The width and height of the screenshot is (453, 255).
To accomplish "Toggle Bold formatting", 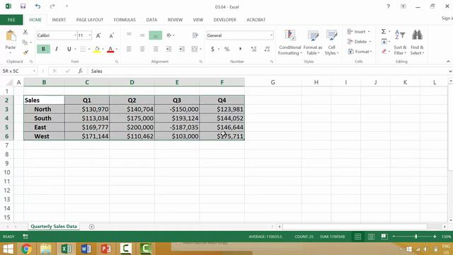I will click(x=43, y=49).
